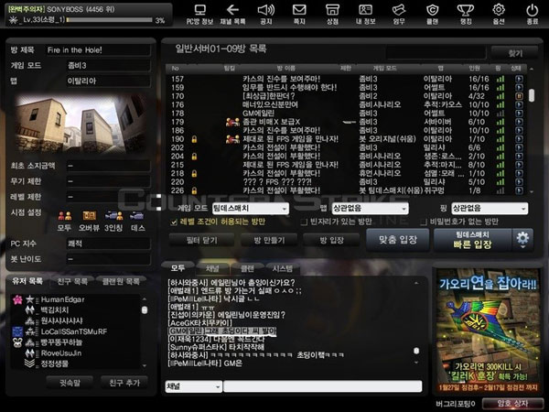
Task: Click the 찾기 search button
Action: click(514, 53)
